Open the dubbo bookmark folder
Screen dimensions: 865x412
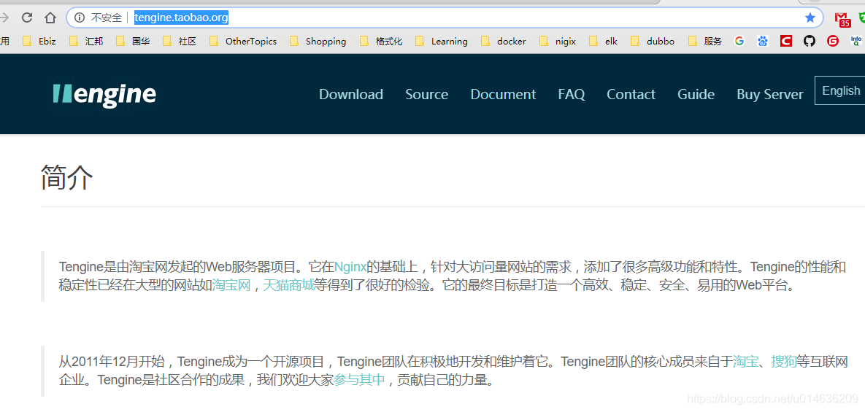pyautogui.click(x=653, y=41)
